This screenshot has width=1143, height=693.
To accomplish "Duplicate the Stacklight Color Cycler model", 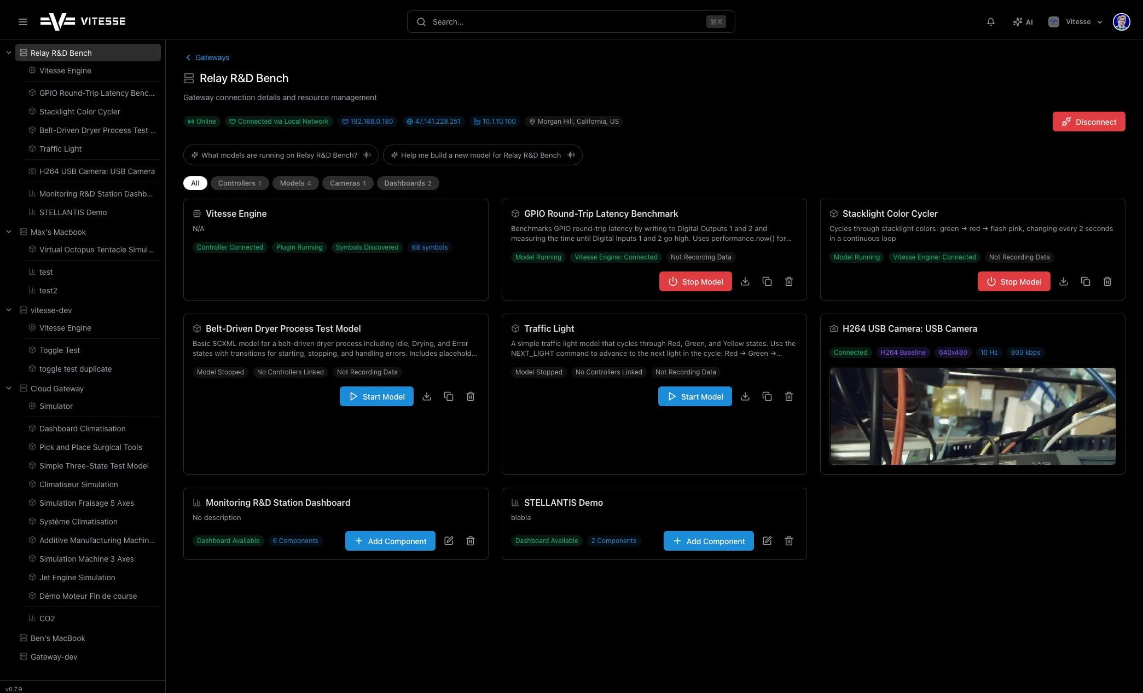I will pos(1086,281).
